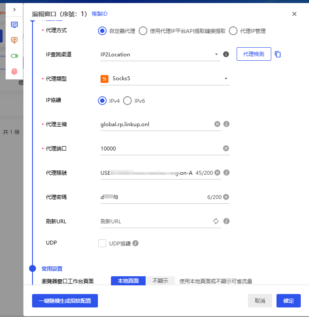Click the one-click random fingerprint config button

tap(65, 301)
